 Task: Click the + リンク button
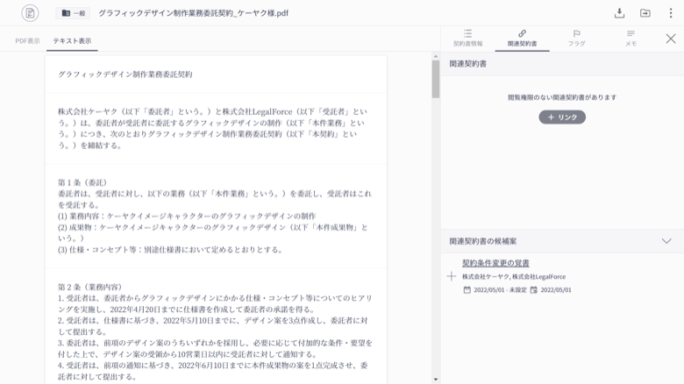(x=562, y=117)
